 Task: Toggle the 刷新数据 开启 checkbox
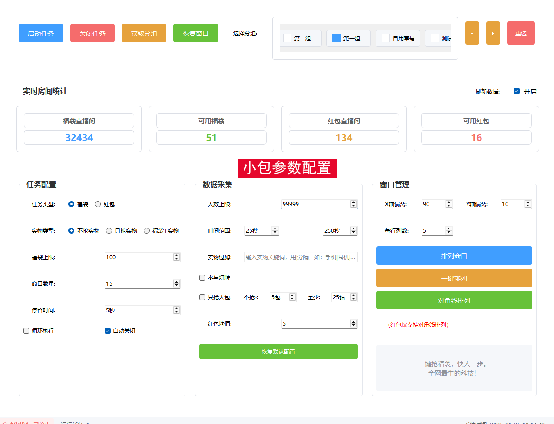click(x=516, y=91)
